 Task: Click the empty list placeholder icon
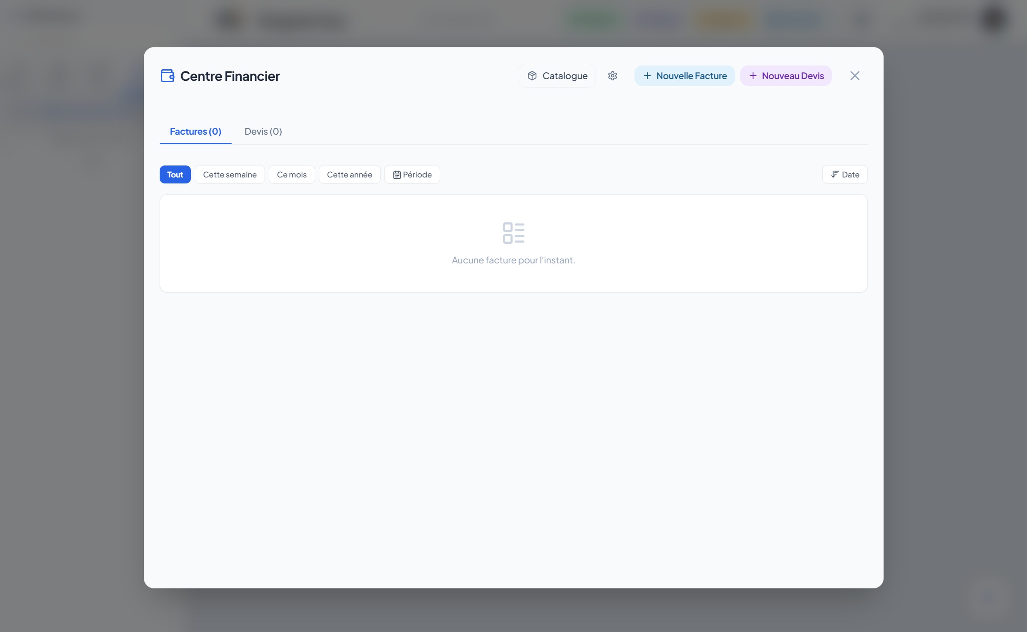[x=513, y=233]
